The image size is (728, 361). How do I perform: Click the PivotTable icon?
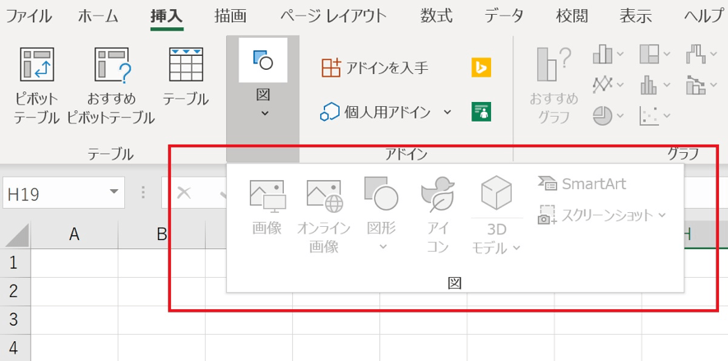click(x=37, y=67)
